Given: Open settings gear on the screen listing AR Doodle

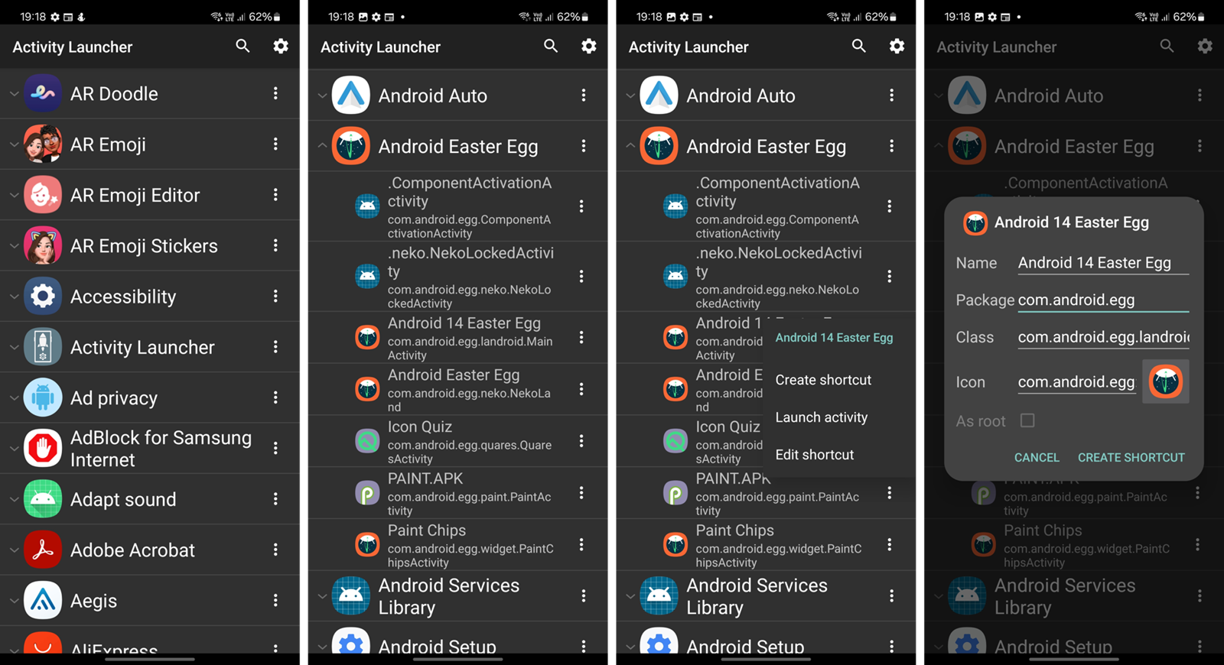Looking at the screenshot, I should pos(281,46).
